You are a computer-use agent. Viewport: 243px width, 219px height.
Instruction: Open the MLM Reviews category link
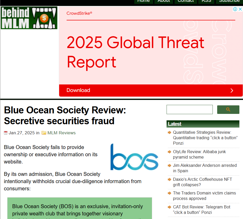(x=61, y=133)
